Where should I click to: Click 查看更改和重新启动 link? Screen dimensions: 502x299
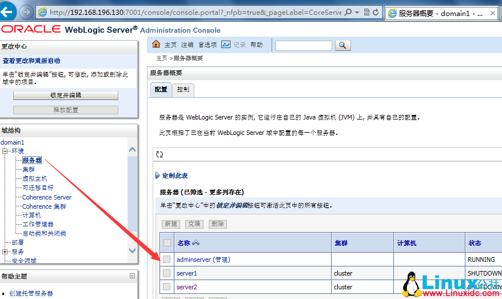point(31,61)
